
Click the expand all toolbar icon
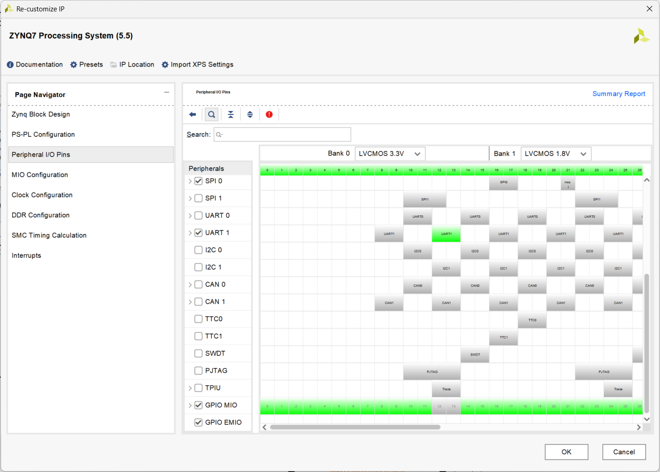point(250,114)
